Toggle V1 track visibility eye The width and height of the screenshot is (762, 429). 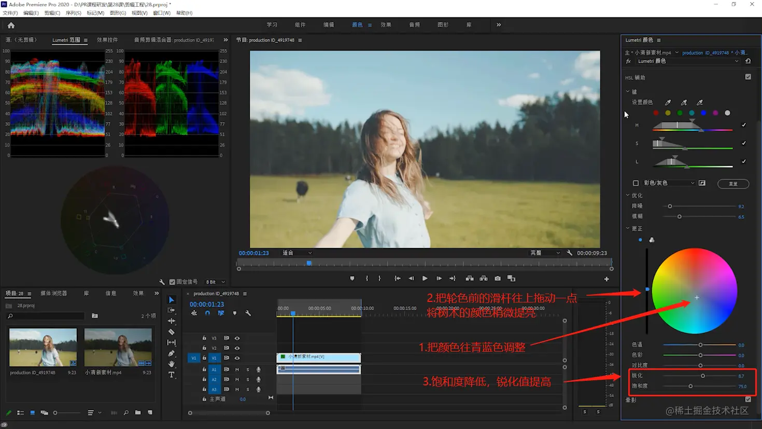coord(237,358)
